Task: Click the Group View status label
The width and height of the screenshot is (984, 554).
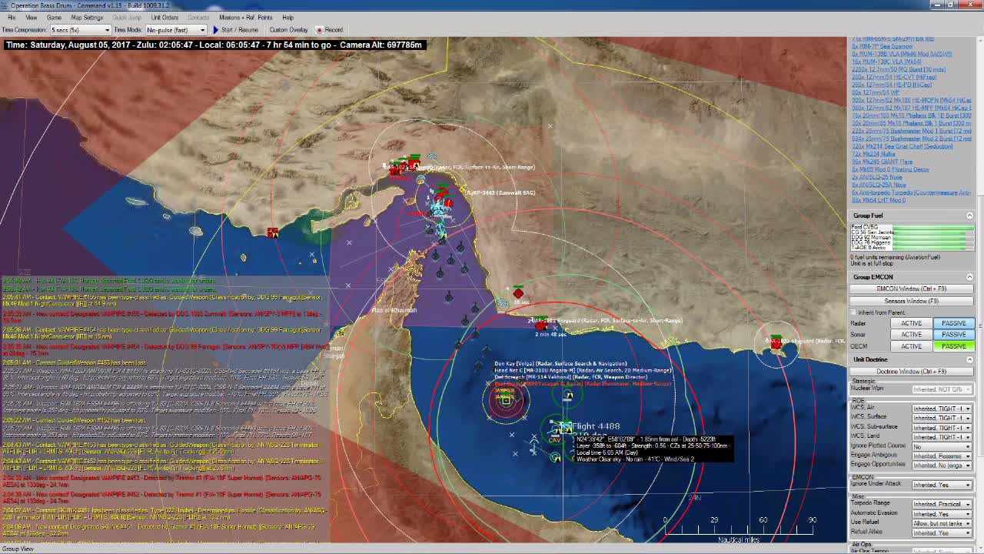Action: click(x=18, y=549)
